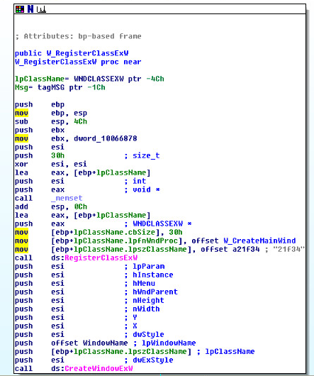The image size is (314, 376).
Task: Click the lpClassName WNDCLASSEXW variable definition
Action: click(x=89, y=79)
